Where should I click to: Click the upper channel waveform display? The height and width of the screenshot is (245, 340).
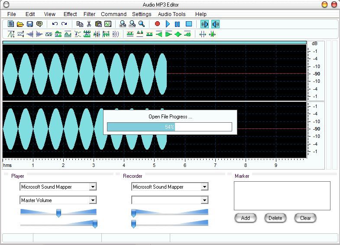(x=154, y=73)
